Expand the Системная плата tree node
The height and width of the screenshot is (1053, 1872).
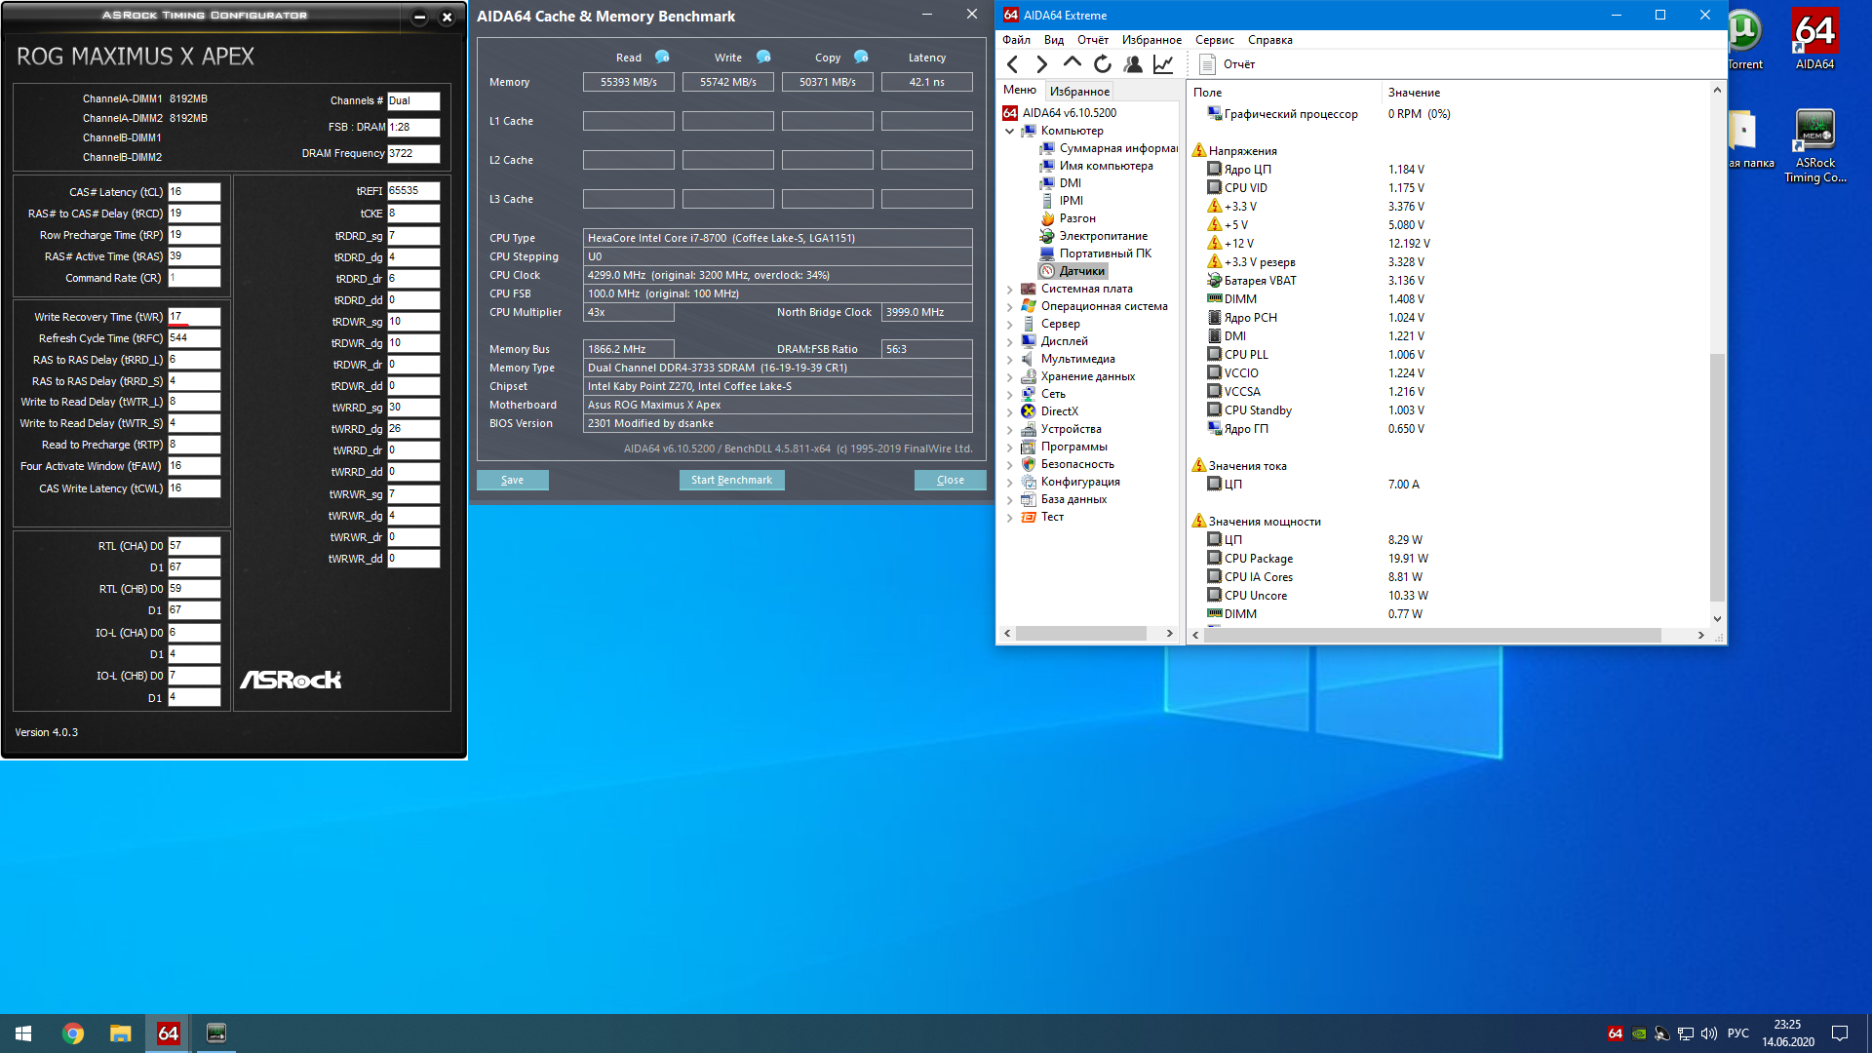pos(1009,290)
